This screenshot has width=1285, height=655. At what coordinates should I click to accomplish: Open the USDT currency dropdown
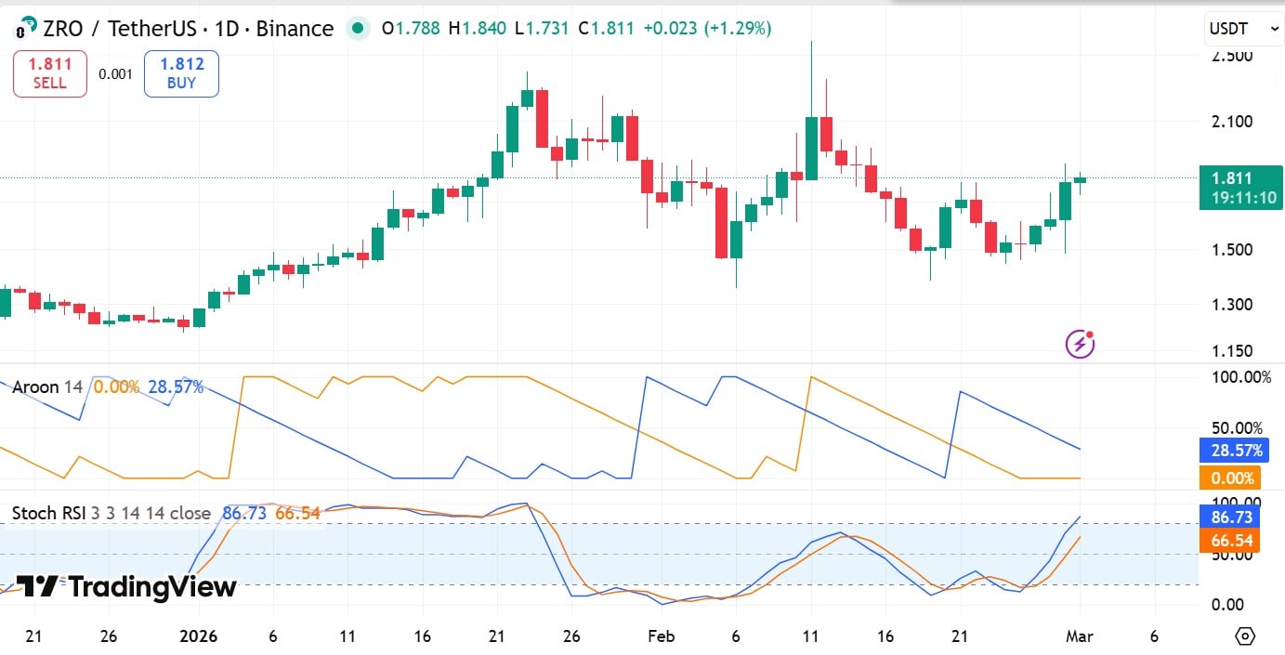pos(1242,29)
